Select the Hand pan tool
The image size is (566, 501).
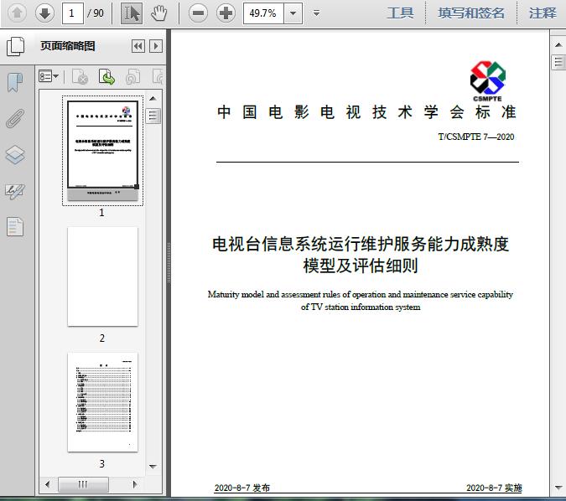(158, 13)
